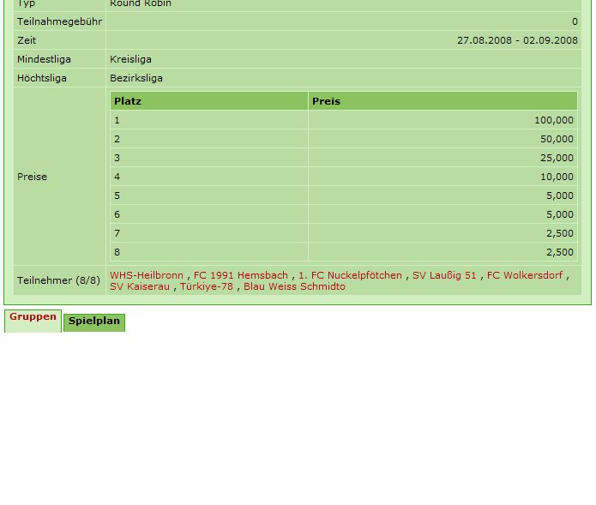
Task: Select the tournament date range 27.08.2008 - 02.09.2008
Action: (x=517, y=40)
